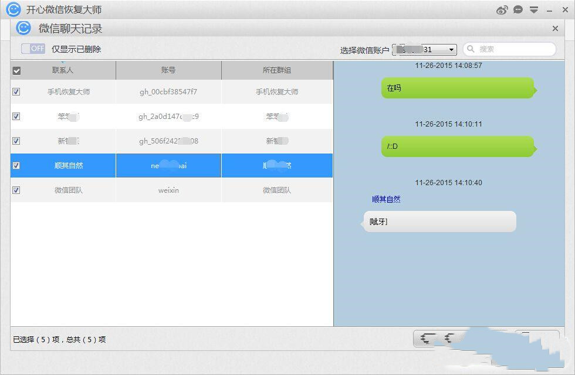This screenshot has height=375, width=575.
Task: Toggle the 仅显示已删除 OFF switch
Action: (x=33, y=48)
